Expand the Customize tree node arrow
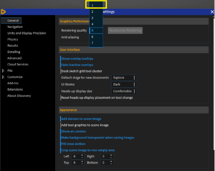Screen dimensions: 215x171 pos(3,77)
